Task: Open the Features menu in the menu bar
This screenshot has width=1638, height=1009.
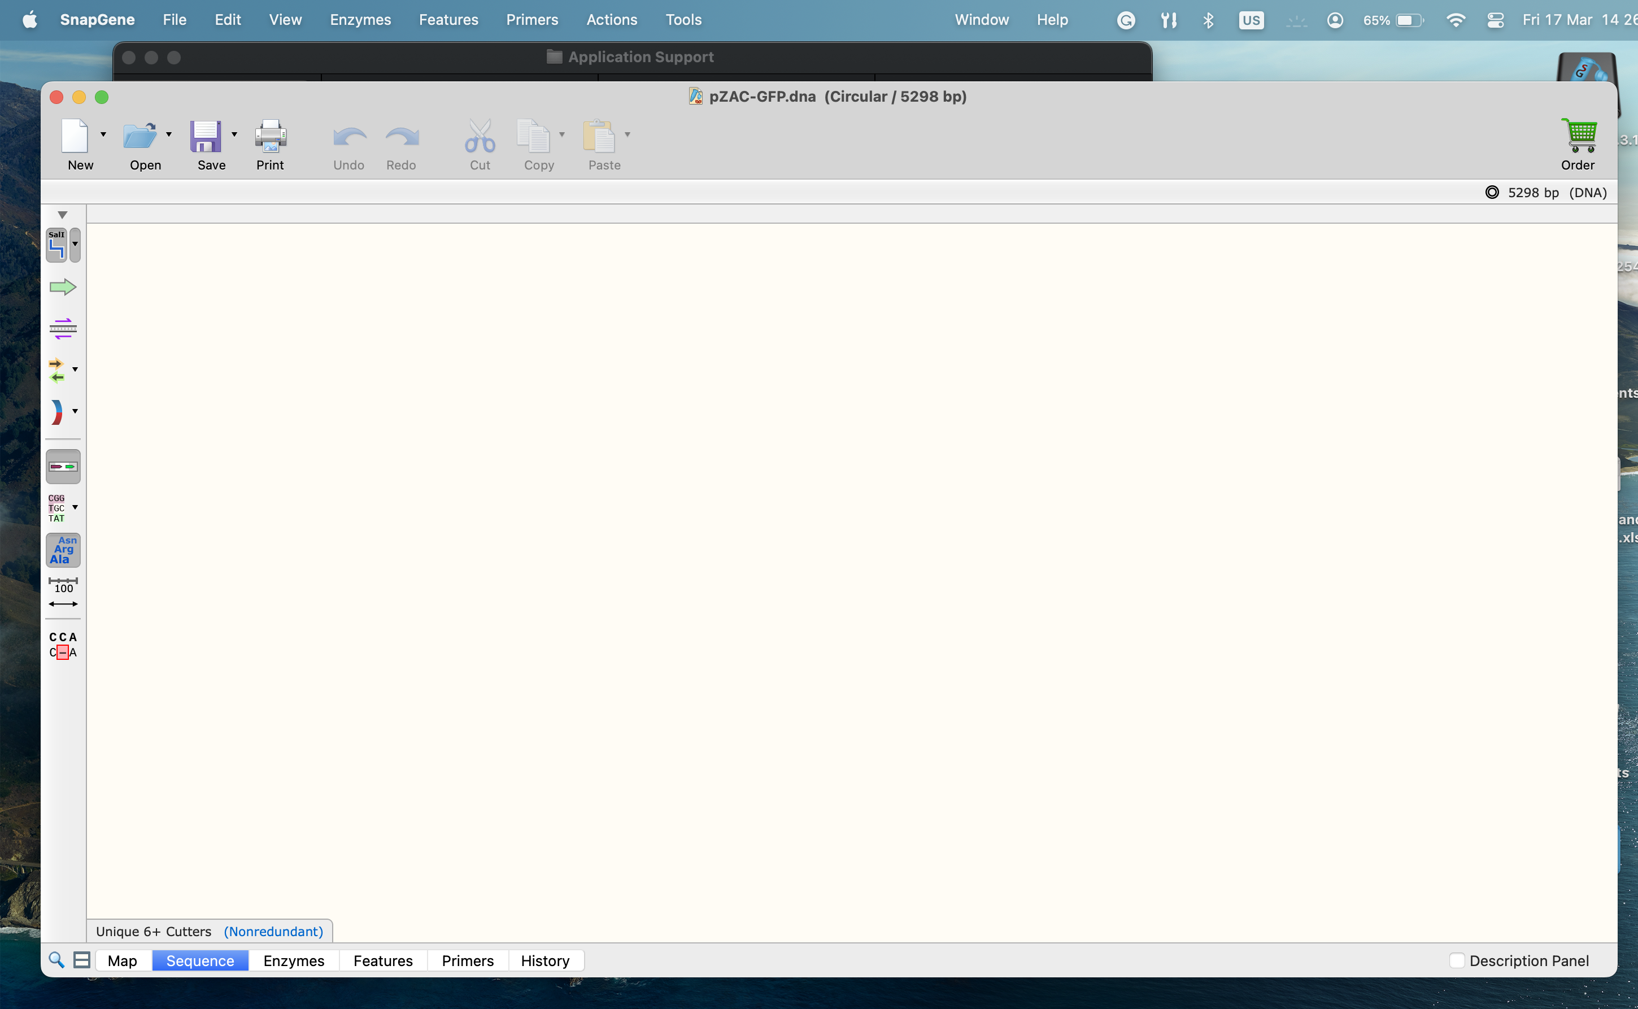Action: pyautogui.click(x=448, y=20)
